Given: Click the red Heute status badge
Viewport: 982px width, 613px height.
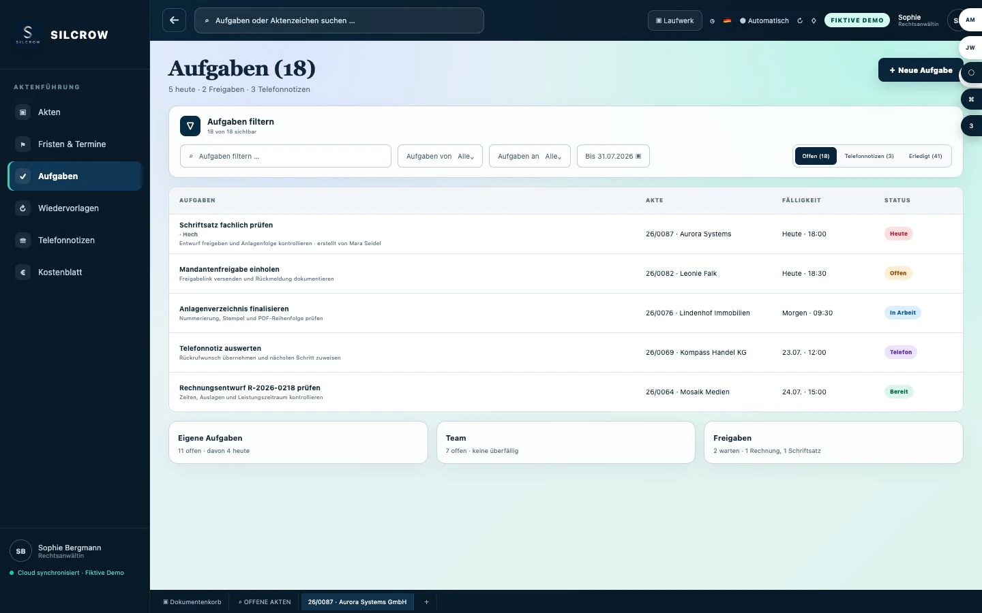Looking at the screenshot, I should coord(899,234).
